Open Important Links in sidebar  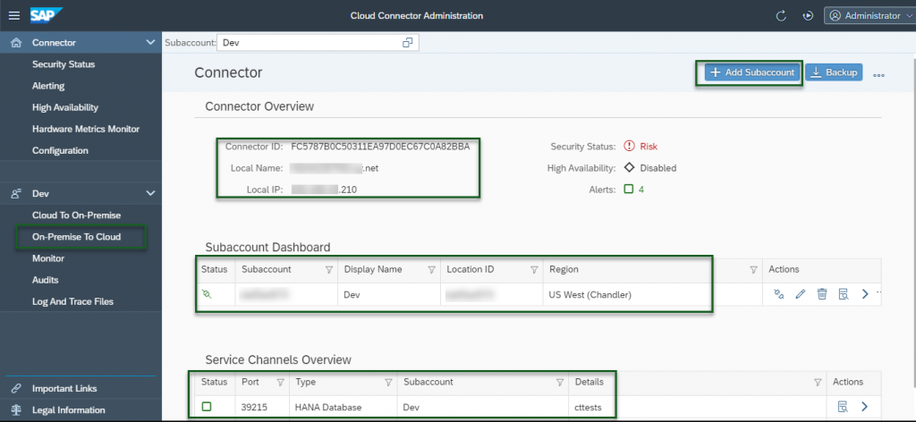pyautogui.click(x=64, y=389)
